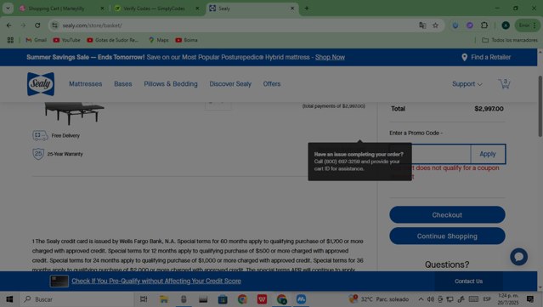The height and width of the screenshot is (307, 543).
Task: Click the address bar URL
Action: (x=92, y=26)
